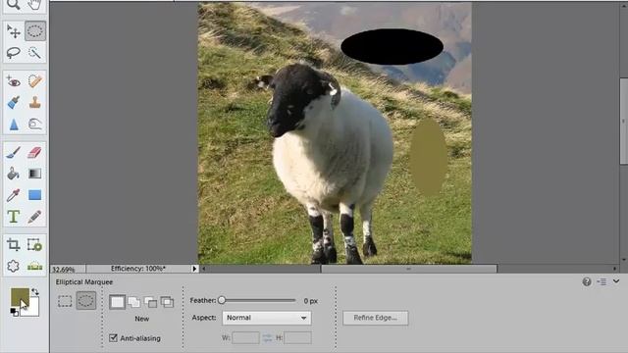Set selection mode to Add

click(x=134, y=302)
